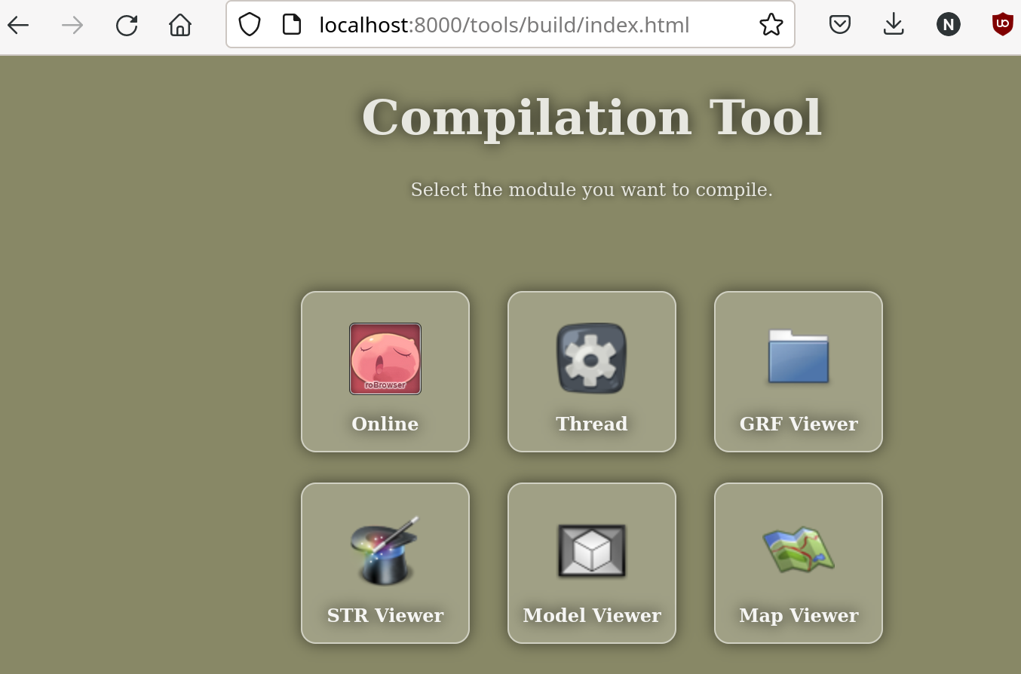Go to the browser home page
This screenshot has height=674, width=1021.
[x=179, y=26]
